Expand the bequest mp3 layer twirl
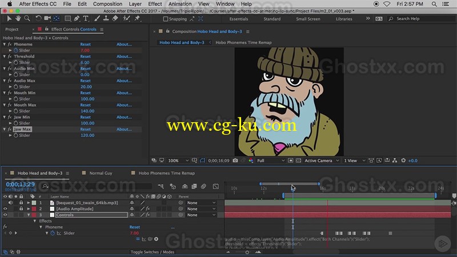This screenshot has height=257, width=457. click(29, 203)
